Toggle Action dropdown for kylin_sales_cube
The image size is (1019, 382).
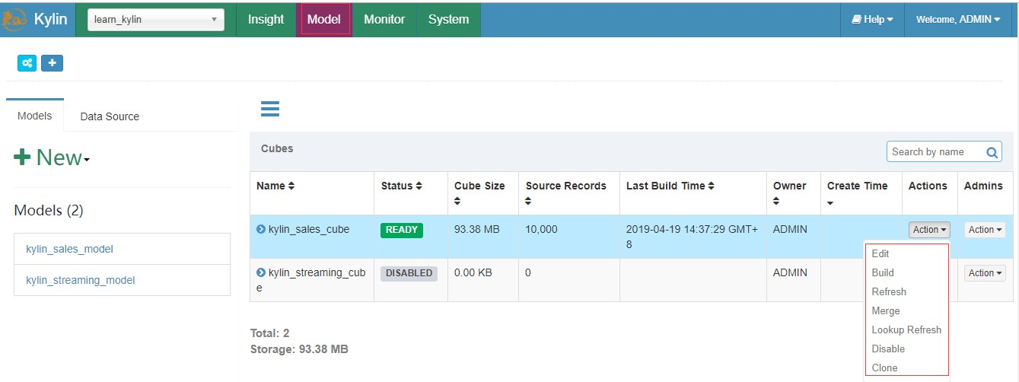(930, 230)
